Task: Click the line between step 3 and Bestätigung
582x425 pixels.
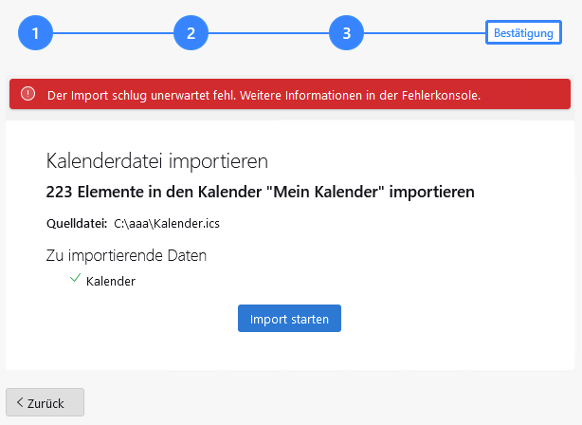Action: (x=424, y=33)
